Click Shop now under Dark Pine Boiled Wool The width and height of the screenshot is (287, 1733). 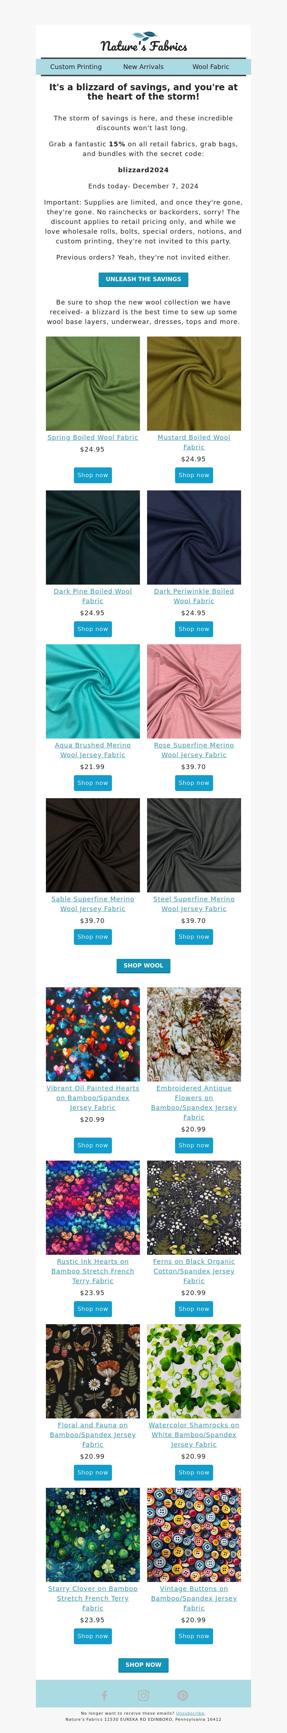pyautogui.click(x=93, y=629)
